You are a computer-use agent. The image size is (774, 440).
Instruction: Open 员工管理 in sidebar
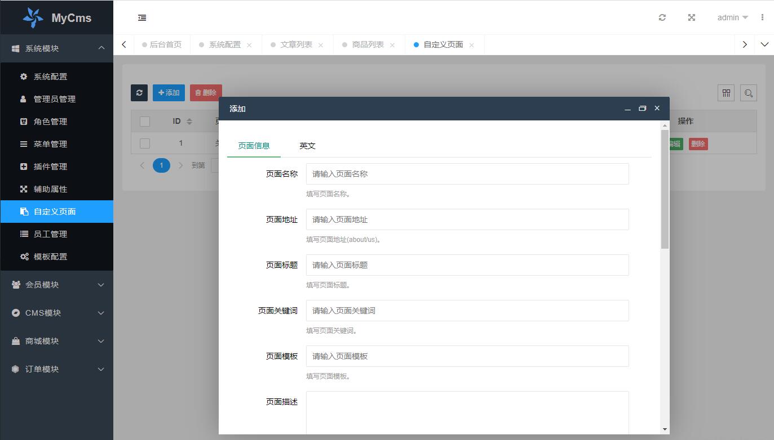56,234
